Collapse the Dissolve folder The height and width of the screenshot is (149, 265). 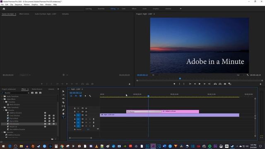4,110
